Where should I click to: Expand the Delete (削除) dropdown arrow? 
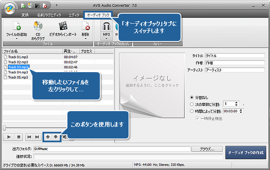click(x=86, y=39)
